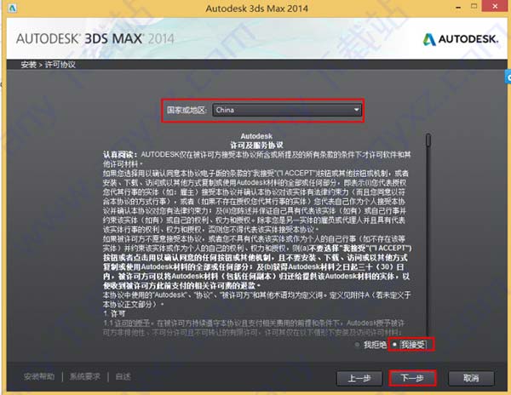Close the installer window

[x=495, y=7]
